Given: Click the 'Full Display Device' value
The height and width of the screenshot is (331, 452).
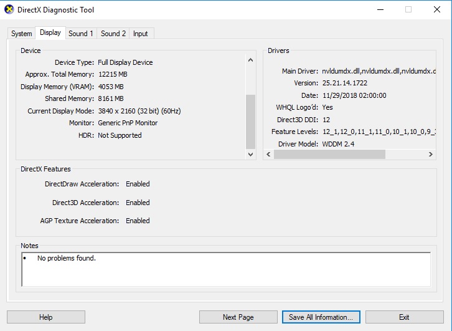Looking at the screenshot, I should pyautogui.click(x=125, y=62).
